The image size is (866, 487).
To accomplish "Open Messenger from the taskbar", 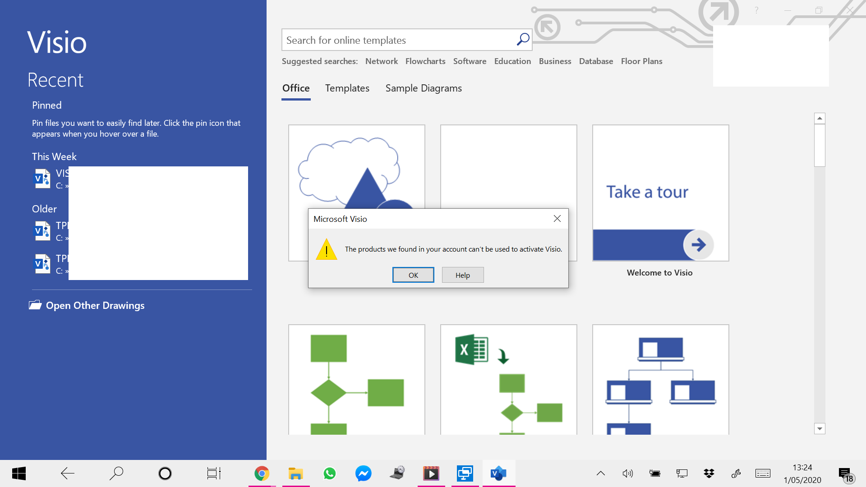I will tap(363, 473).
